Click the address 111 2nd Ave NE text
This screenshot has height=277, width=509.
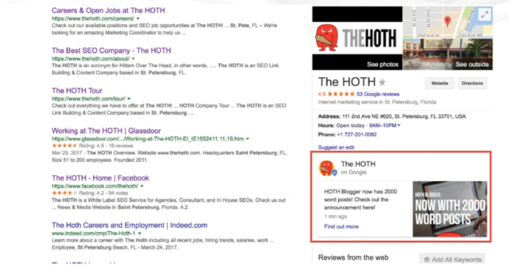(x=404, y=116)
